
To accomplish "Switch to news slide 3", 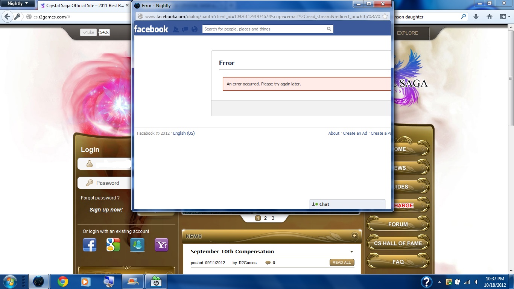I will [273, 218].
